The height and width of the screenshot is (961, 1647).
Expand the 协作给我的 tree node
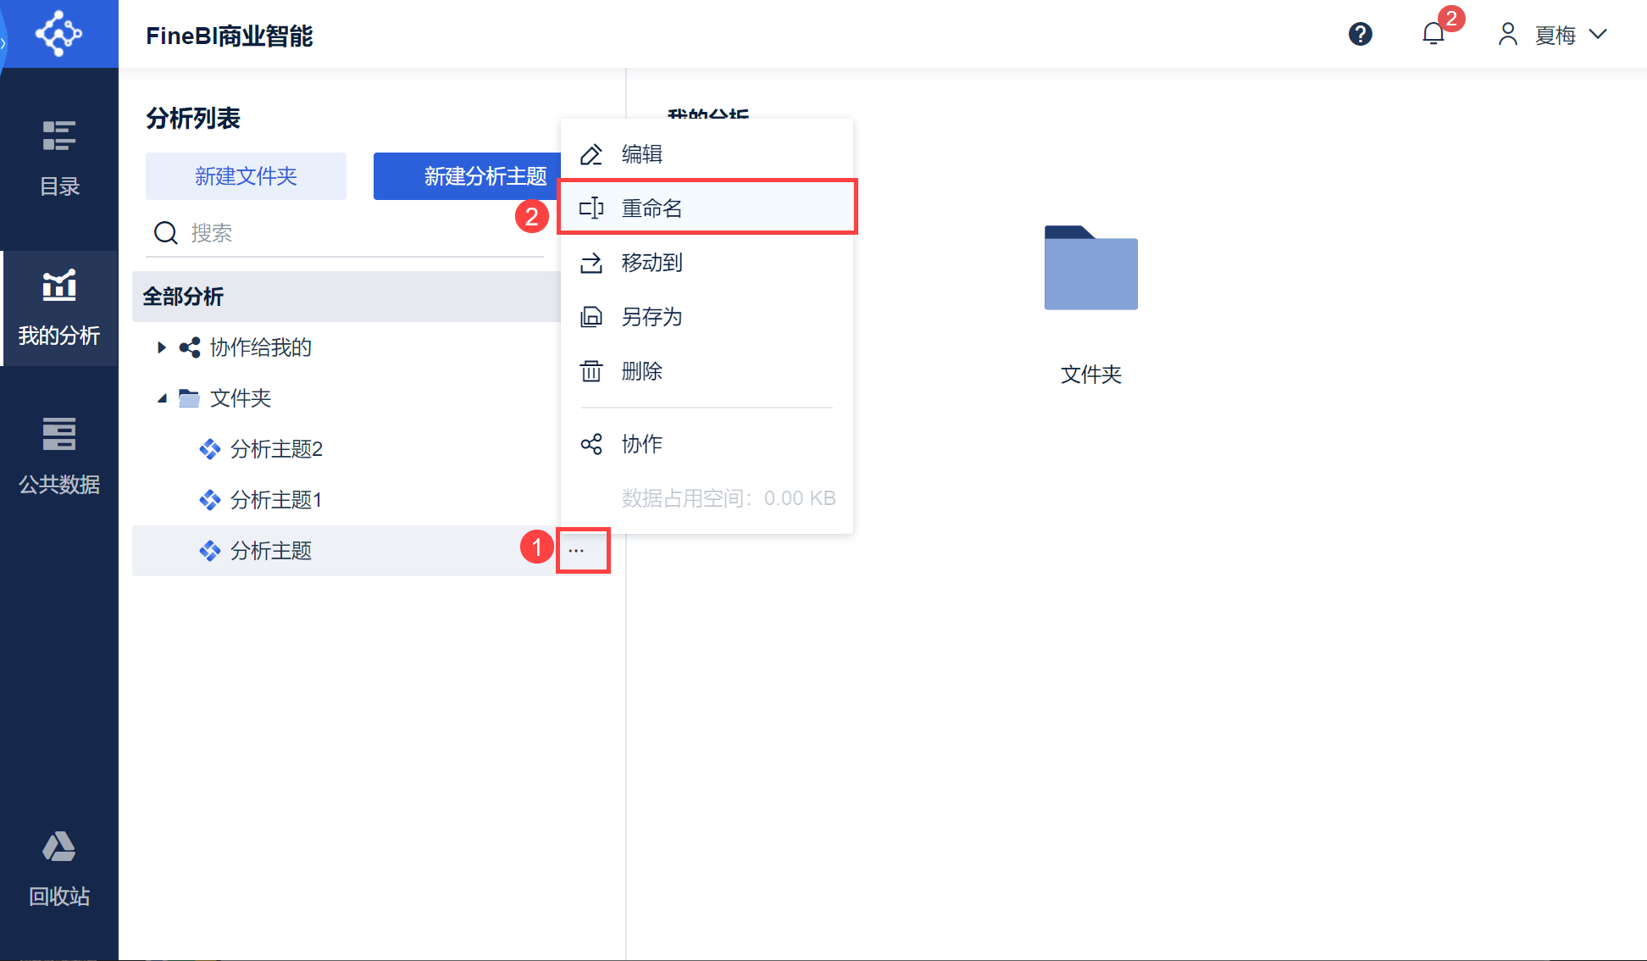coord(161,347)
